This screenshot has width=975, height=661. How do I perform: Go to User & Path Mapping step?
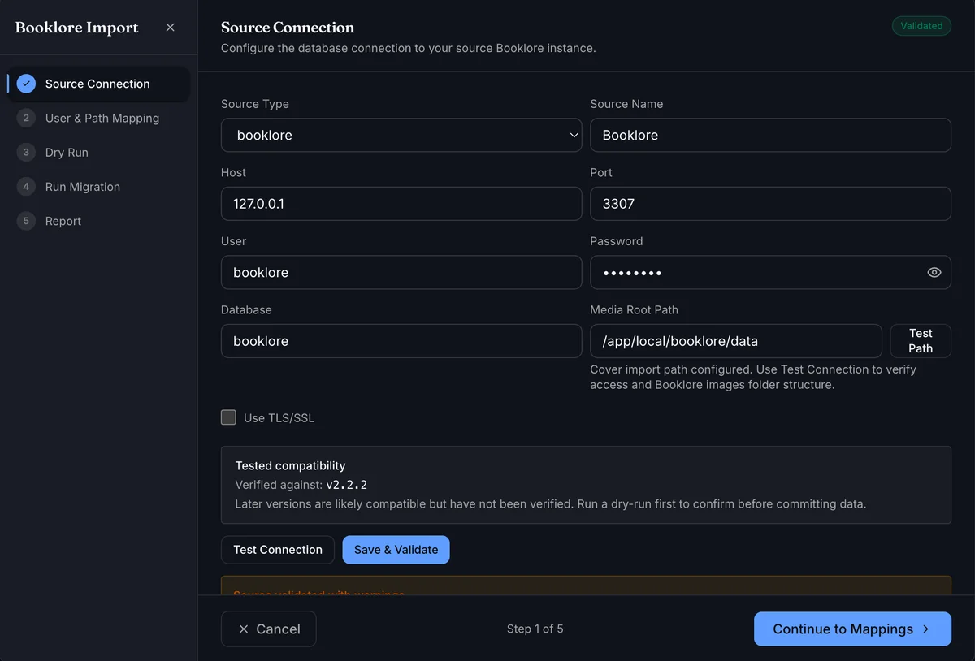(102, 118)
